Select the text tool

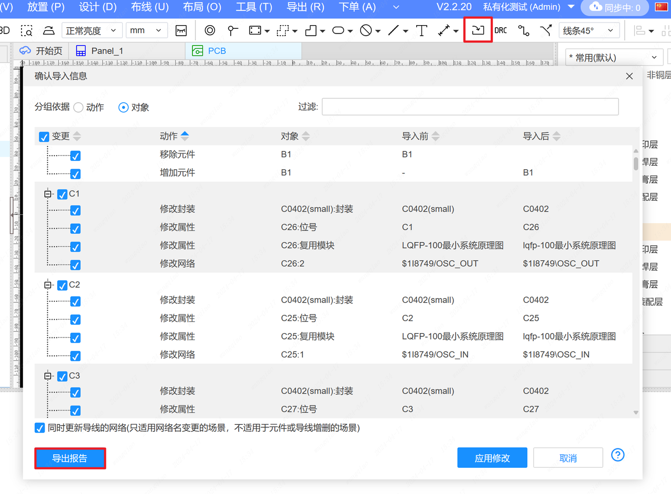(x=421, y=30)
